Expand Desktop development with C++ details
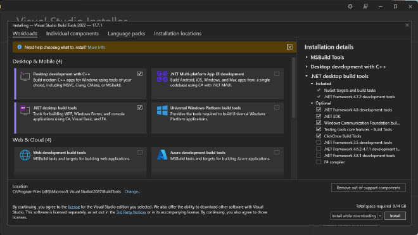 tap(307, 67)
